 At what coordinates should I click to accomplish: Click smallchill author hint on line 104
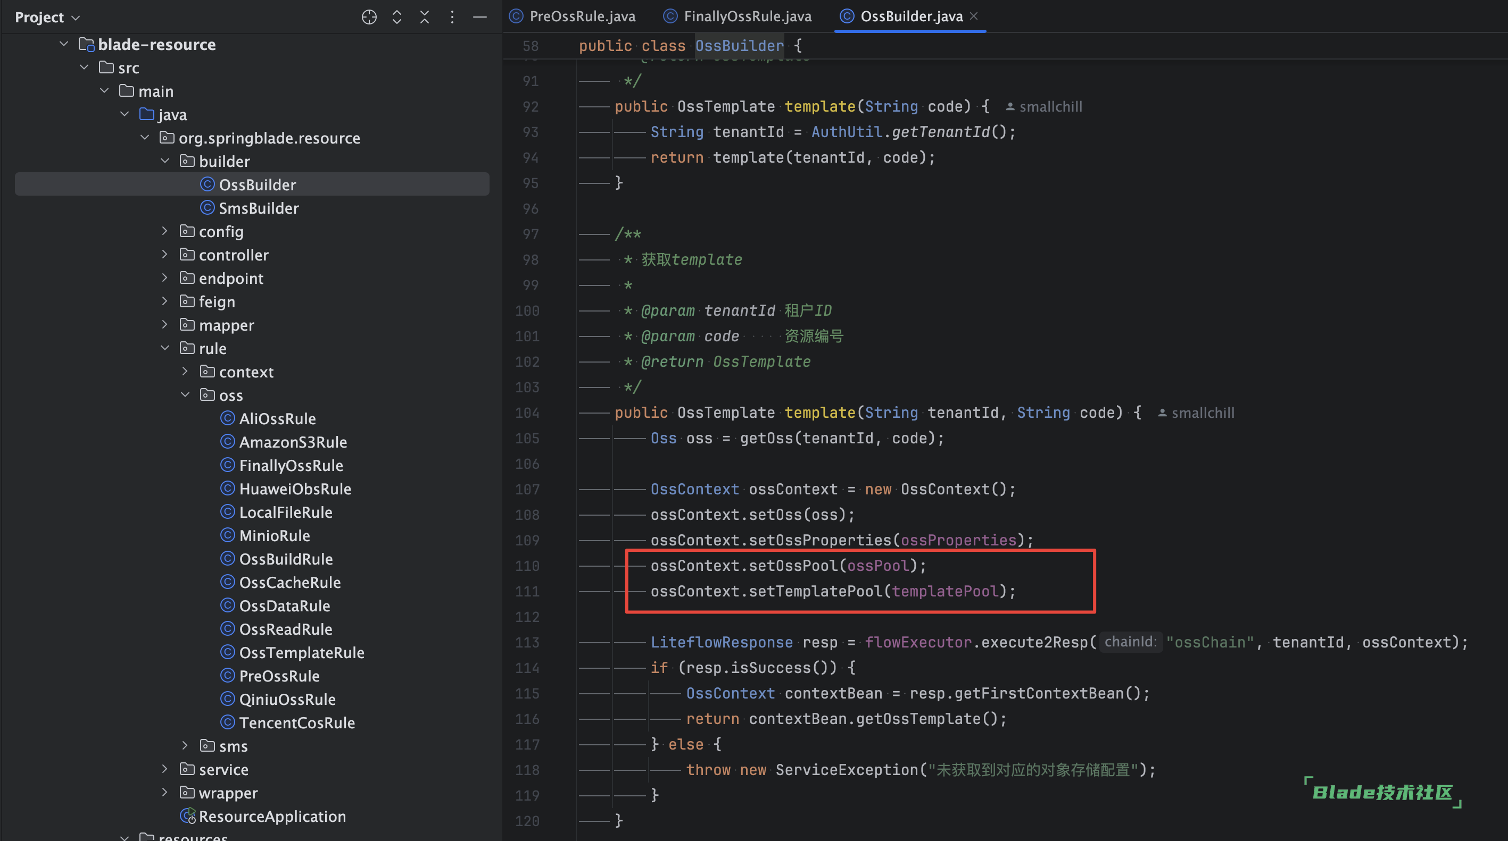click(1196, 413)
